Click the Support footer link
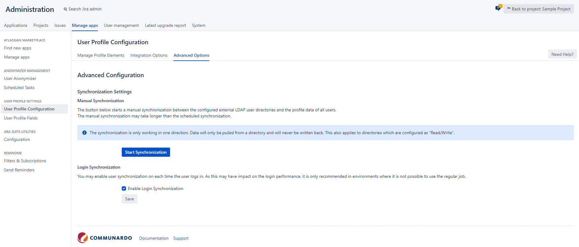This screenshot has height=247, width=579. pyautogui.click(x=181, y=238)
